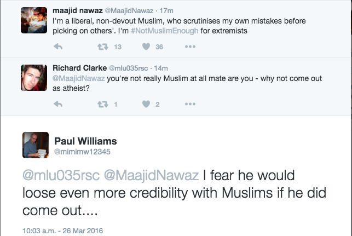352x236 pixels.
Task: Click @MaajidNawaz mention in Richard Clarke's reply
Action: [78, 78]
